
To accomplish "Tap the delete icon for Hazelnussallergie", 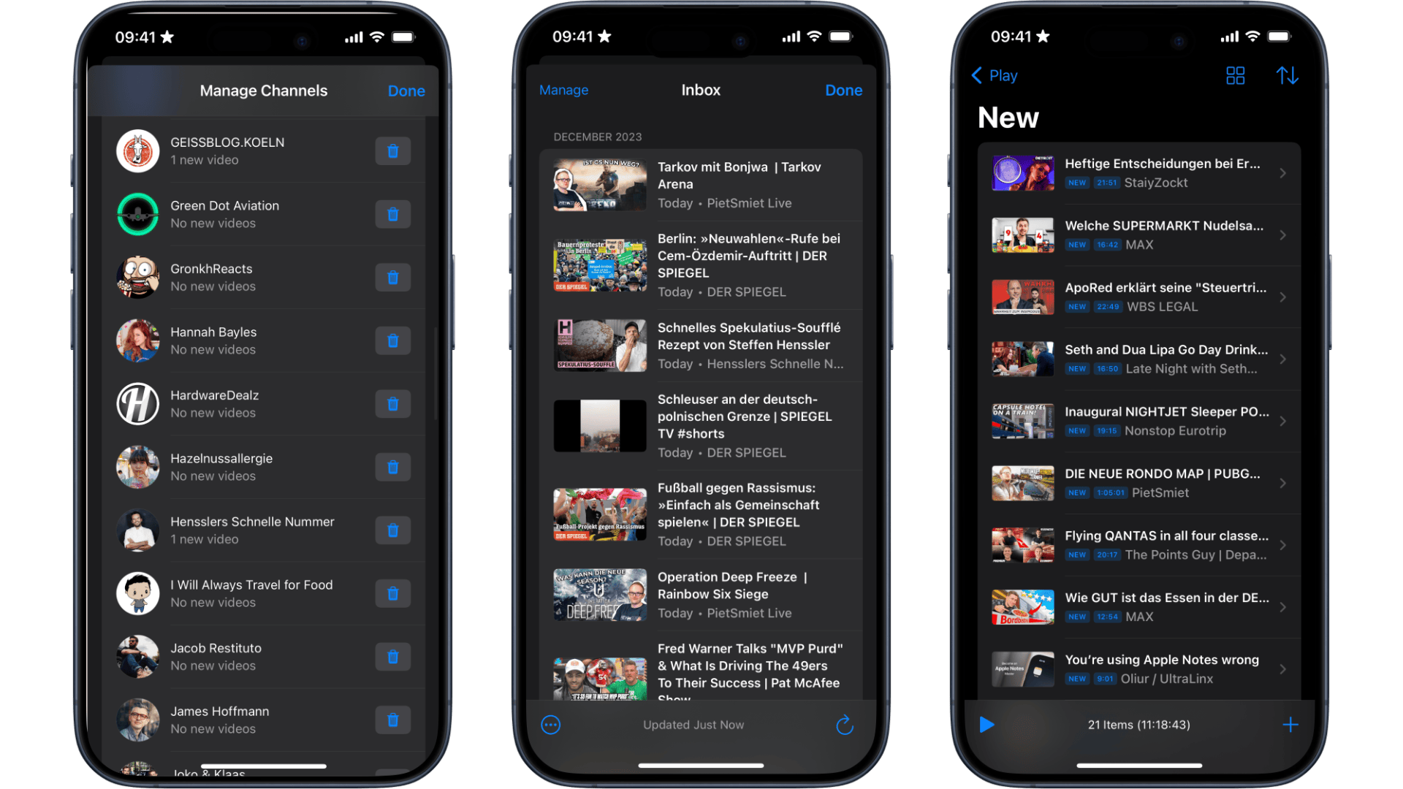I will tap(393, 465).
